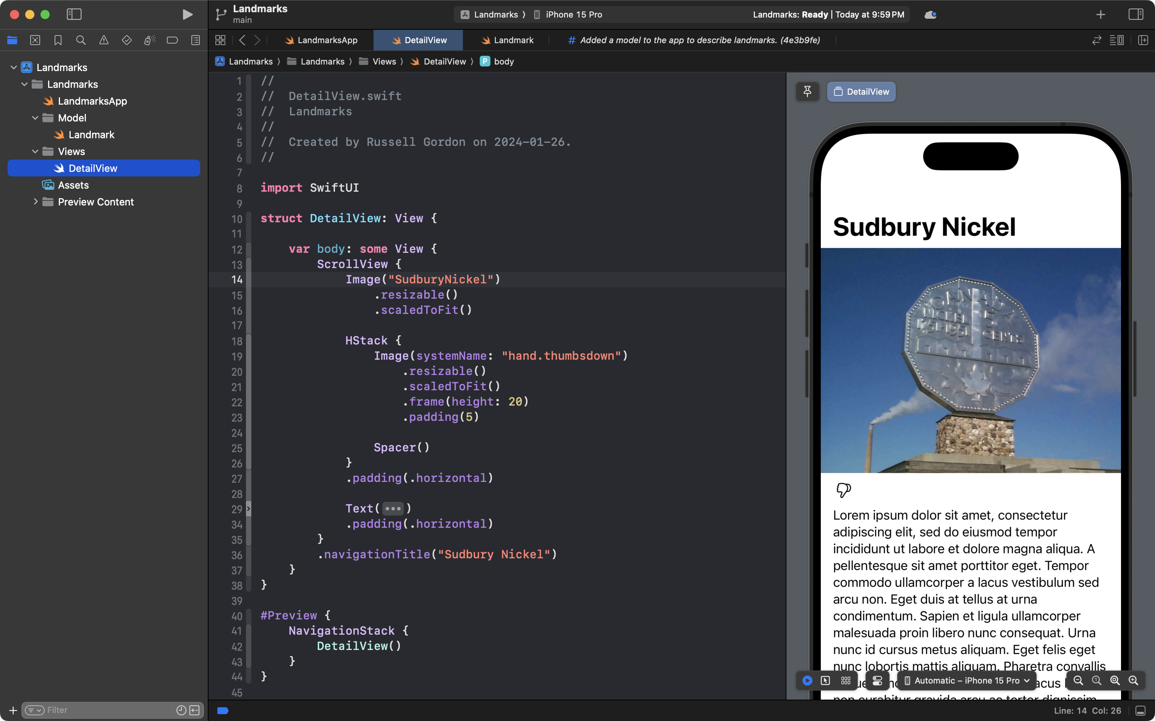Pin the DetailView preview

807,92
